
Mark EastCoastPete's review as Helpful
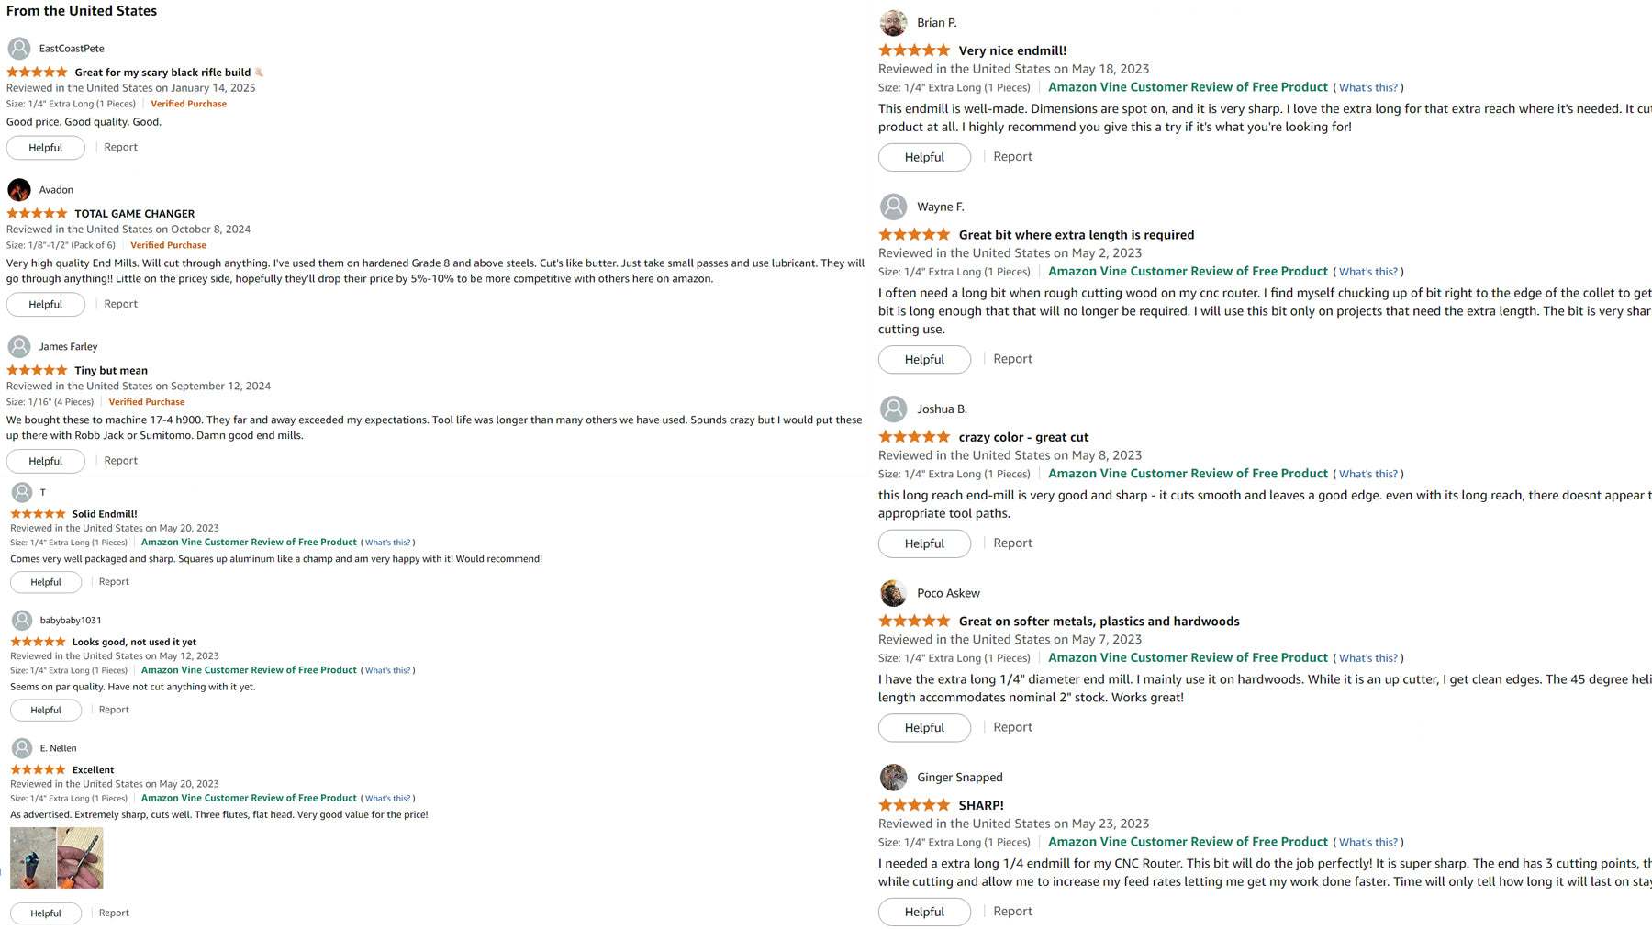pos(46,148)
